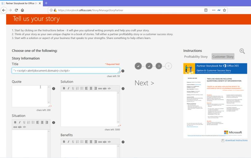Select step 3 circle in progress
The height and width of the screenshot is (158, 251).
tap(159, 66)
